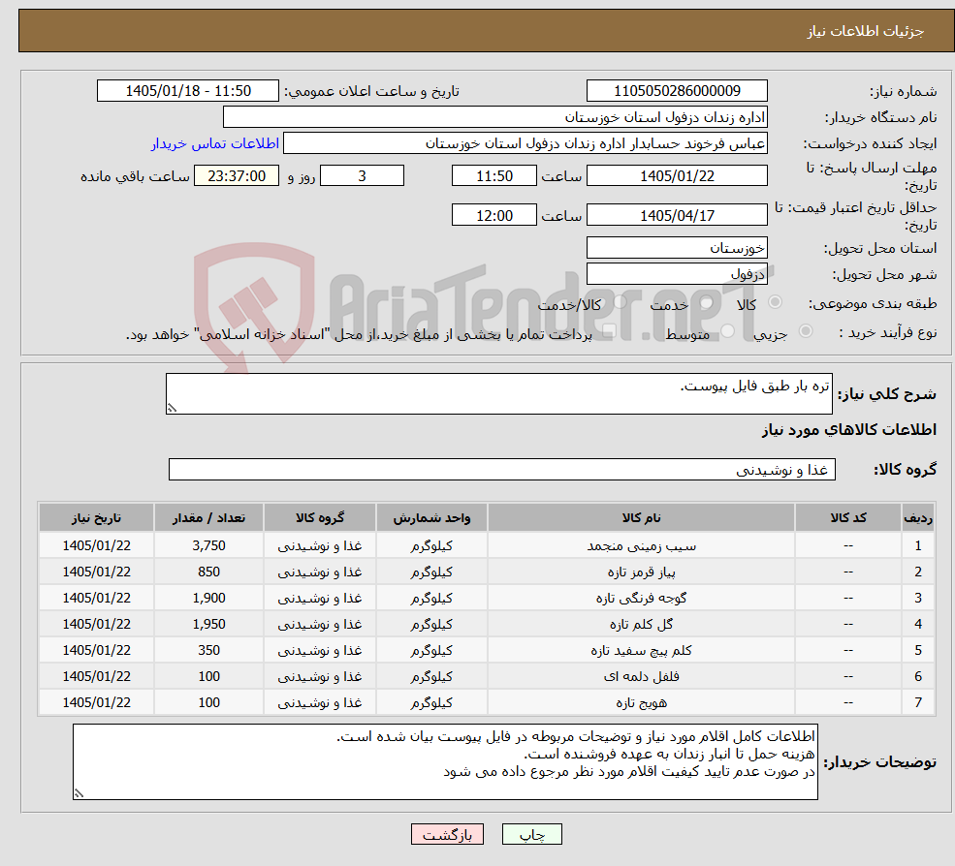Screen dimensions: 955x866
Task: Select item سیب زمینی منجمد
Action: tap(641, 546)
